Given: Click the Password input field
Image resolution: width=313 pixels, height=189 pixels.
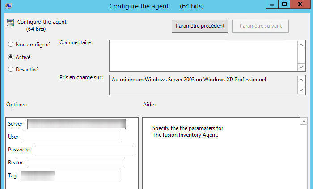Looking at the screenshot, I should coord(84,150).
